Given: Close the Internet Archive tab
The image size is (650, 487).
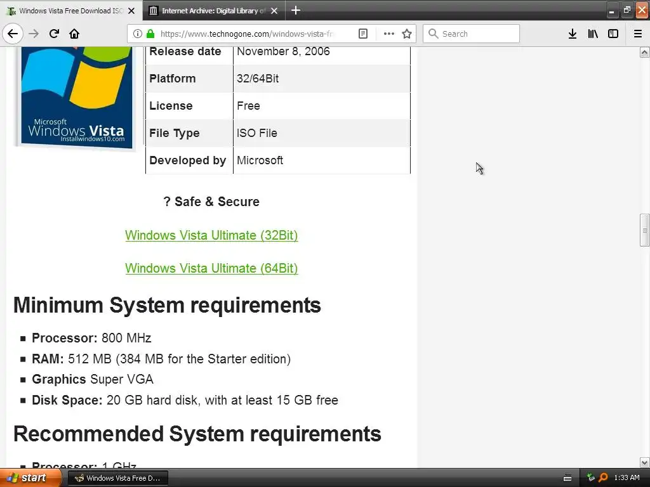Looking at the screenshot, I should (274, 11).
